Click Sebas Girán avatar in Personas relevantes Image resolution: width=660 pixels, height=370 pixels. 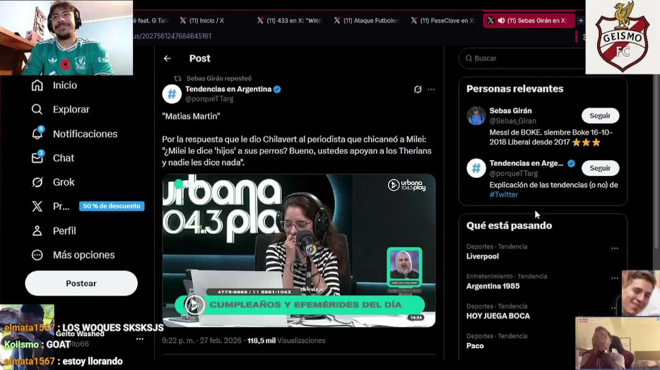(x=476, y=116)
